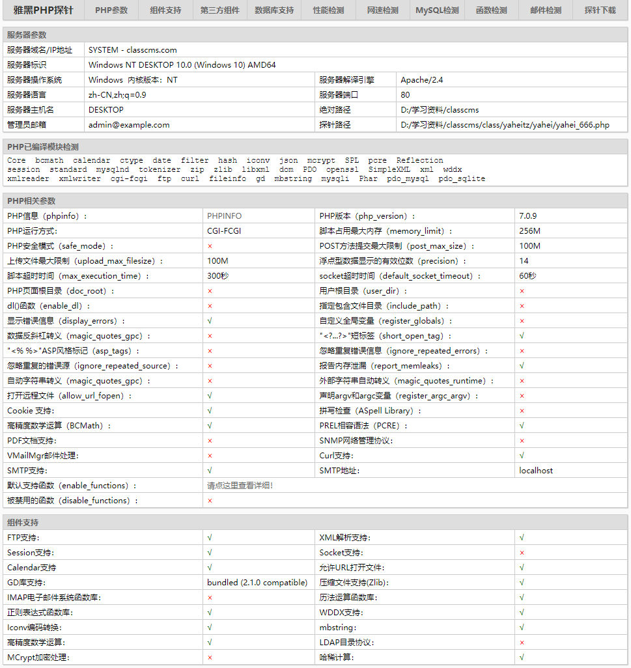Click the server port value 80
This screenshot has width=631, height=668.
405,94
